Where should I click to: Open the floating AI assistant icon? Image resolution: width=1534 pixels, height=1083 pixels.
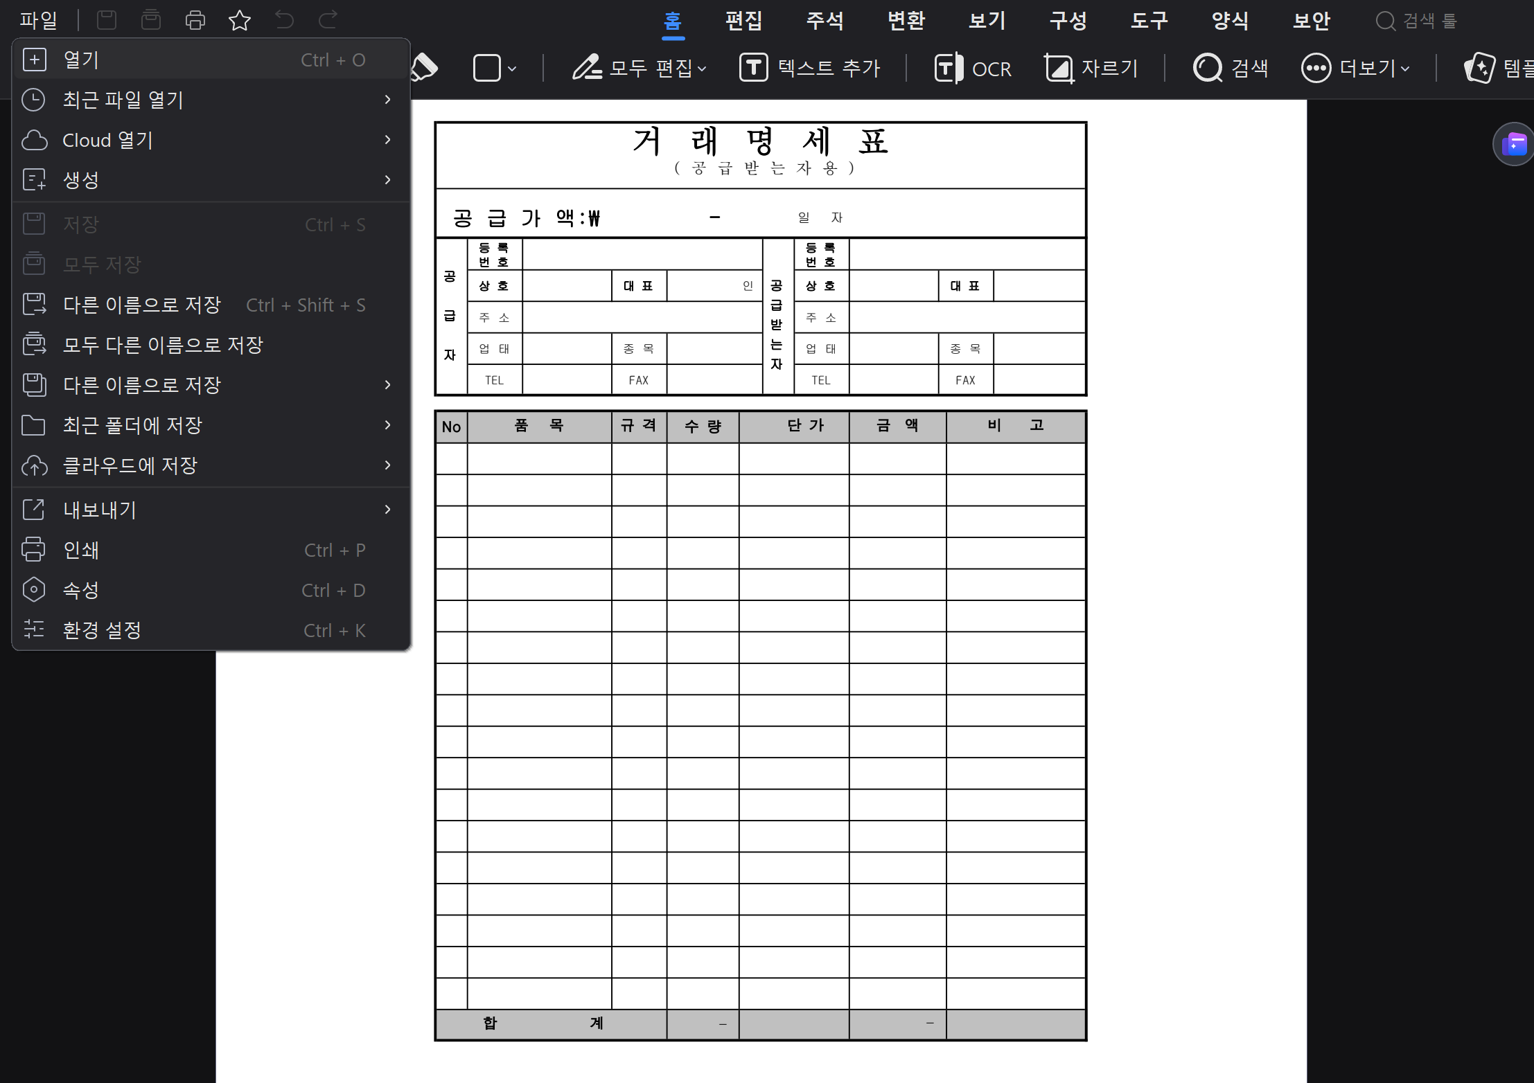pos(1515,144)
